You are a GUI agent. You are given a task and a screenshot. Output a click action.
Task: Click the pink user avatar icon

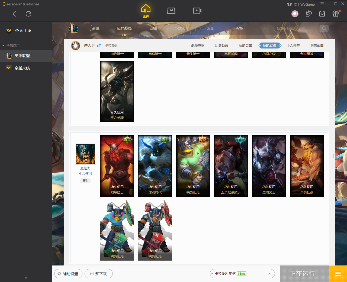(x=295, y=14)
